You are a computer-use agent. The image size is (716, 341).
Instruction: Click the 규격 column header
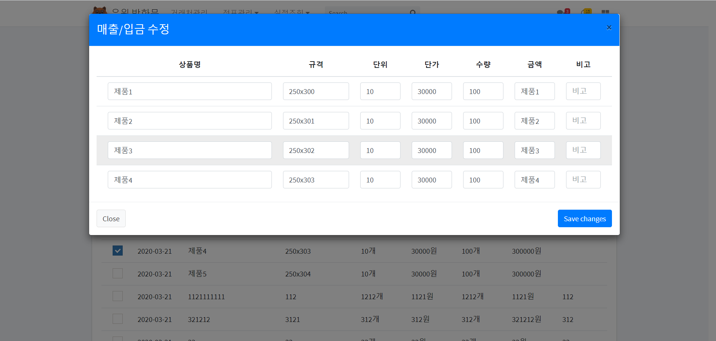(316, 65)
